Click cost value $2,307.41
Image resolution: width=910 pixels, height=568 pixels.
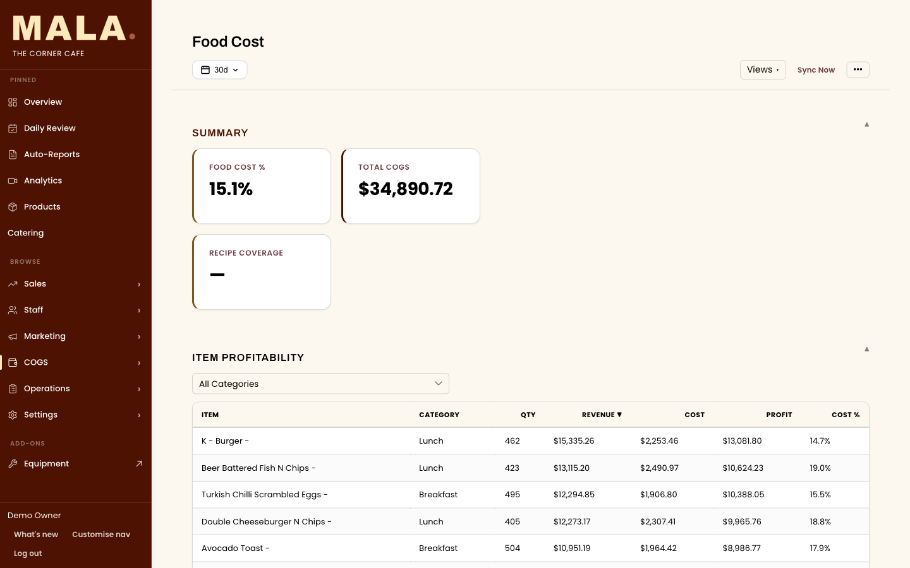658,522
